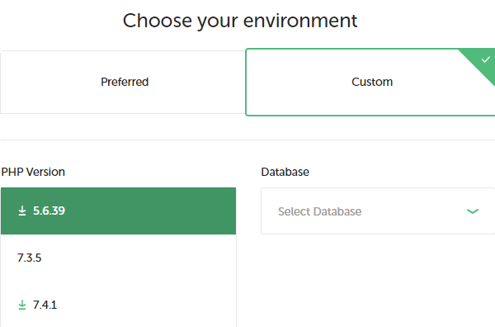This screenshot has height=327, width=495.
Task: Choose PHP version 5.6.39
Action: pos(118,211)
